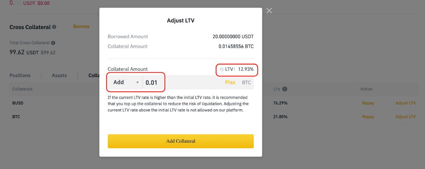Image resolution: width=425 pixels, height=169 pixels.
Task: Open the partially hidden Collaterals tab
Action: point(94,75)
